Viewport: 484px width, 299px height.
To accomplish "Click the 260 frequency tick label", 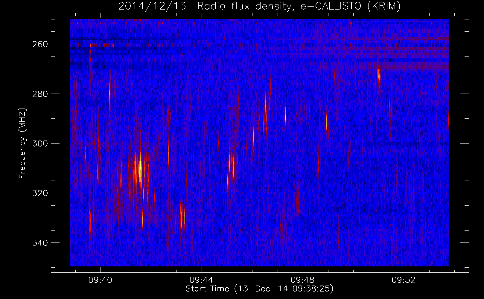I will point(40,44).
